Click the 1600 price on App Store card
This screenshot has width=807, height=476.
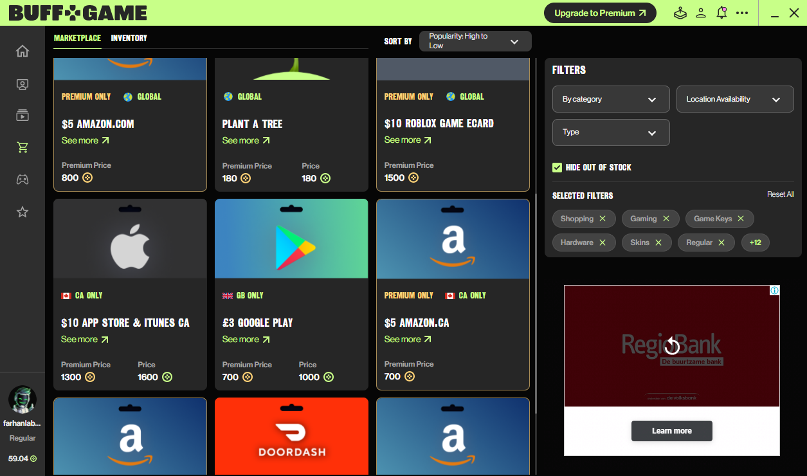(x=148, y=377)
